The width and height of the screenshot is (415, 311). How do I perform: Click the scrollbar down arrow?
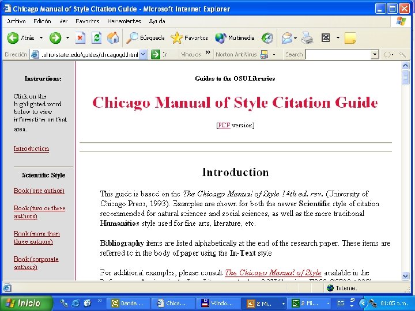tap(405, 276)
